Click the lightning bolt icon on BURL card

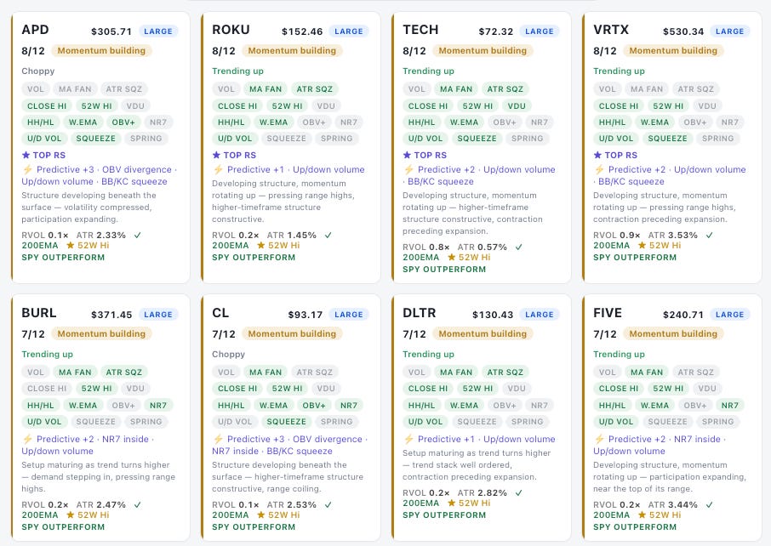coord(27,439)
